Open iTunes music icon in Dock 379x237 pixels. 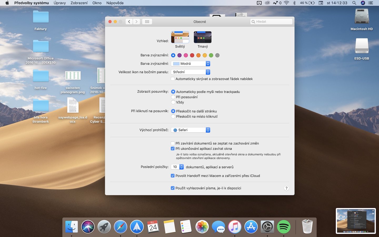(235, 226)
